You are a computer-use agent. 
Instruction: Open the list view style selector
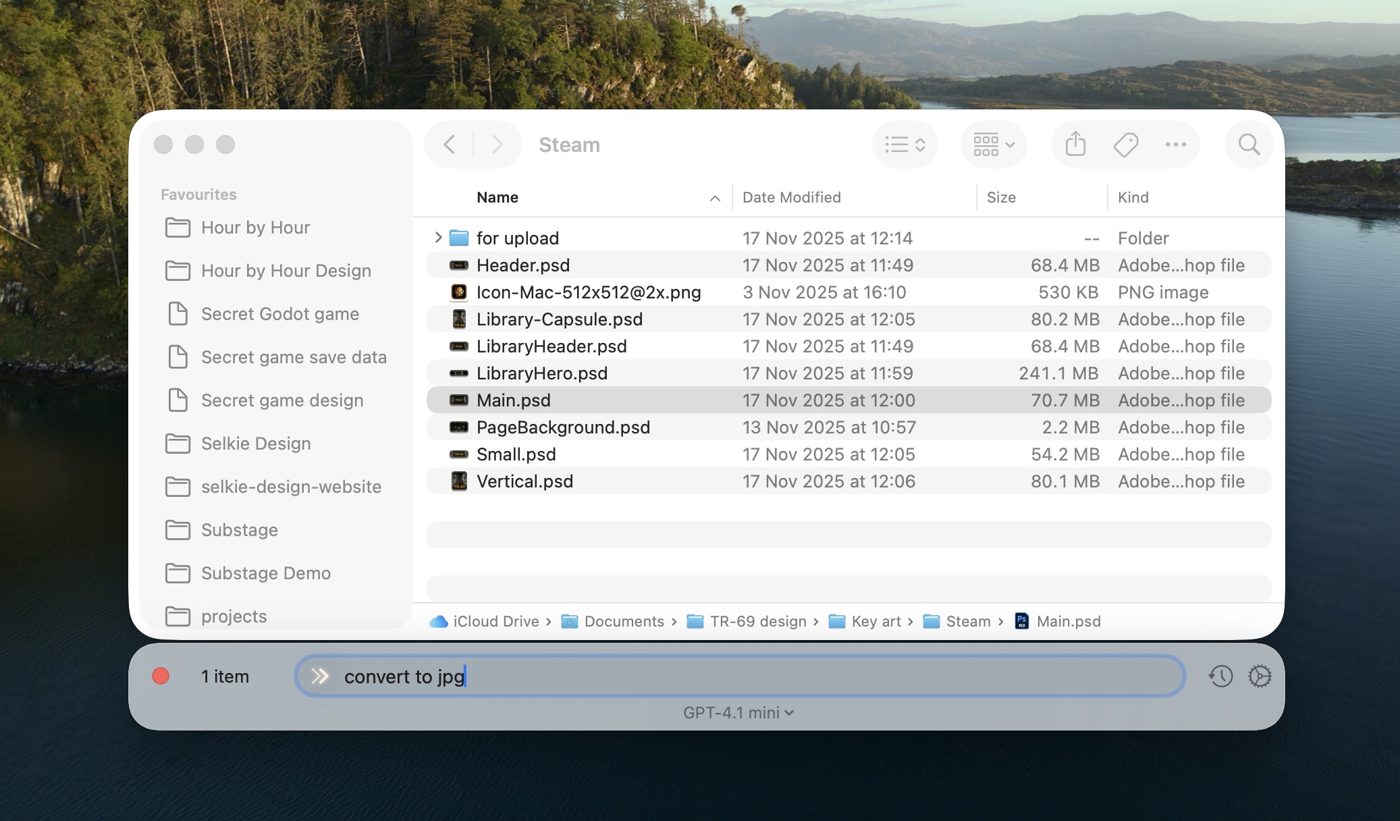pyautogui.click(x=905, y=144)
